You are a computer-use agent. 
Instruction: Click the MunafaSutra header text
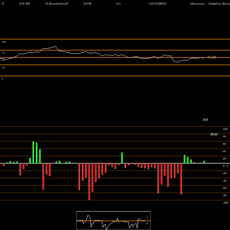[57, 4]
